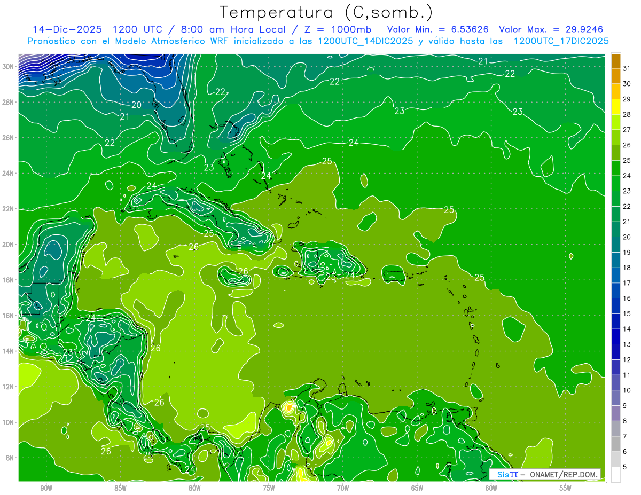The width and height of the screenshot is (641, 495).
Task: Click the 85W longitude label
Action: coord(120,489)
